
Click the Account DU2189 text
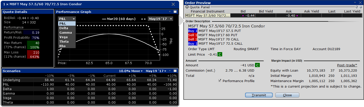pos(326,49)
